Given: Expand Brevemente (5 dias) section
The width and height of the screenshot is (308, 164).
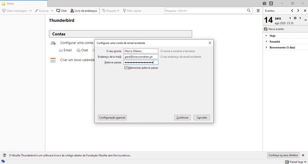Looking at the screenshot, I should (x=266, y=47).
